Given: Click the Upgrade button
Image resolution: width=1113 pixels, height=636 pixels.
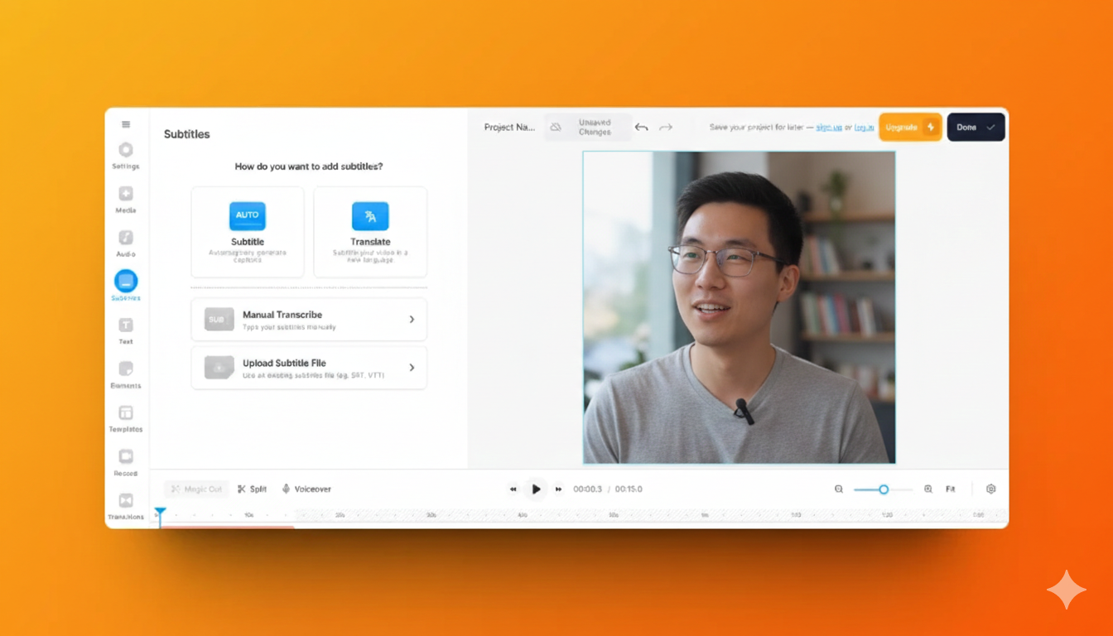Looking at the screenshot, I should [909, 128].
